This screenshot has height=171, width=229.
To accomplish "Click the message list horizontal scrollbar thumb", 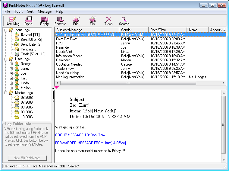I will (x=128, y=83).
